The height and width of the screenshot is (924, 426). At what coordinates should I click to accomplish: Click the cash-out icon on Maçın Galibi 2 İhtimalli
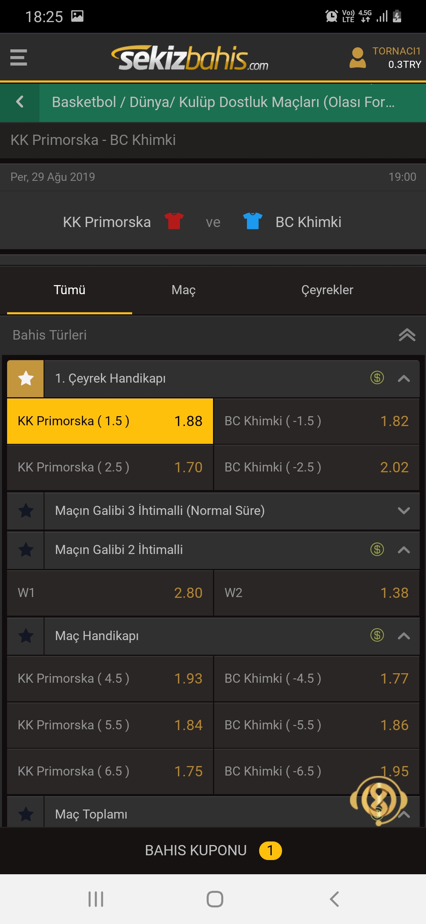[377, 549]
